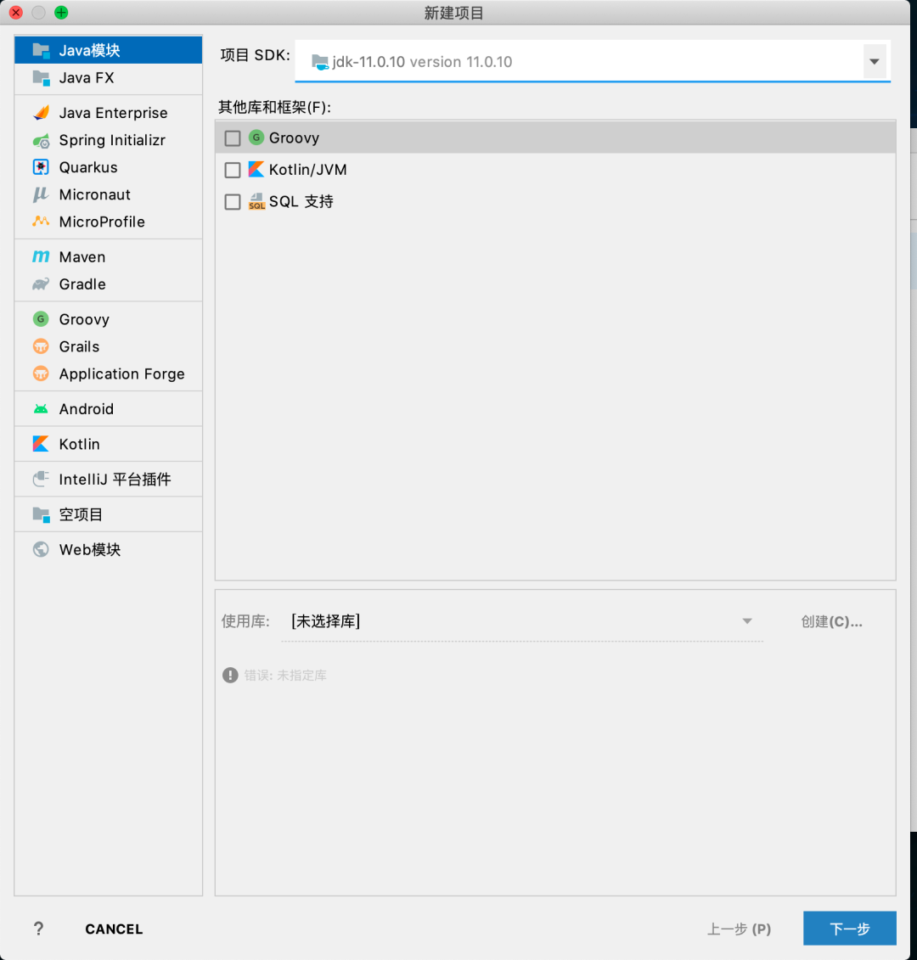Click the green zoom window button
Image resolution: width=917 pixels, height=960 pixels.
click(x=61, y=12)
